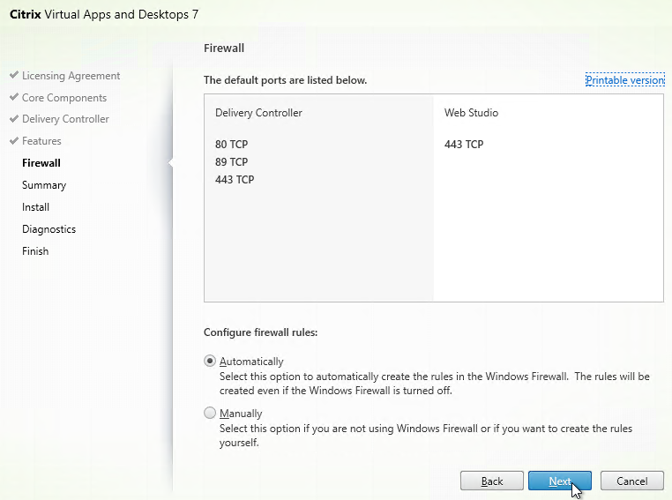Cancel the installation wizard
The image size is (672, 500).
pos(631,481)
